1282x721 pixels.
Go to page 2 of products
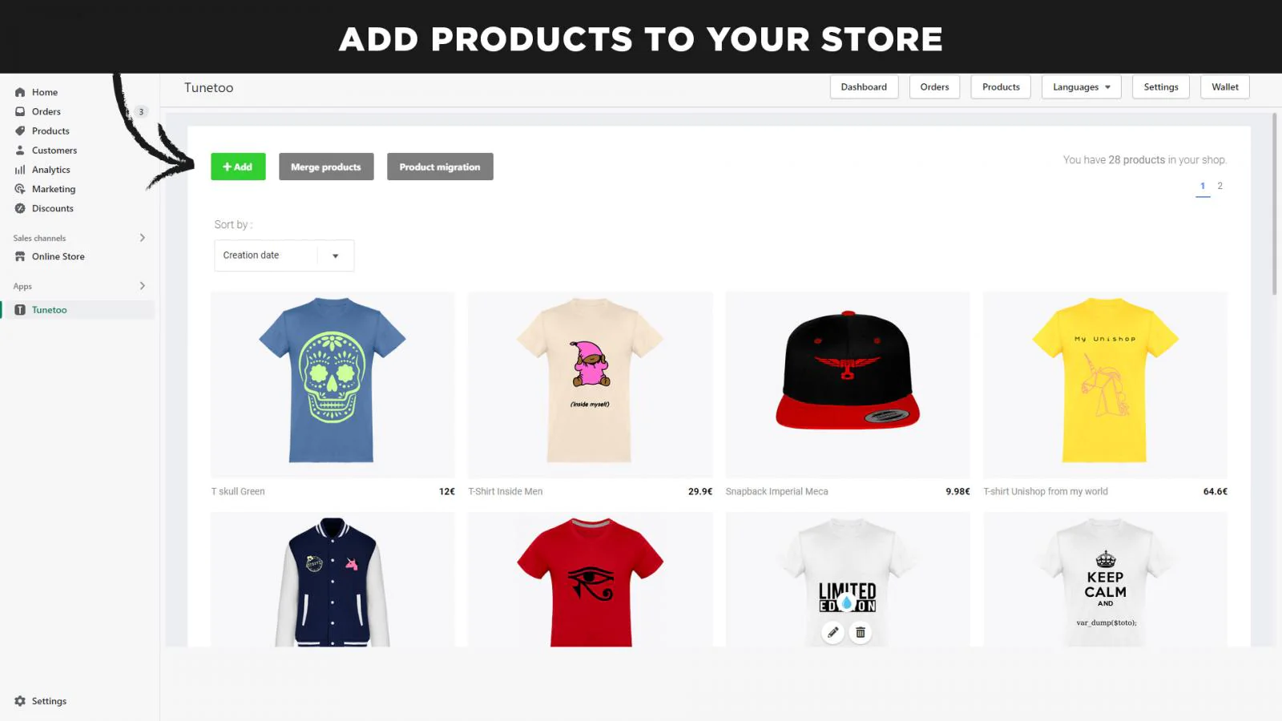1220,186
